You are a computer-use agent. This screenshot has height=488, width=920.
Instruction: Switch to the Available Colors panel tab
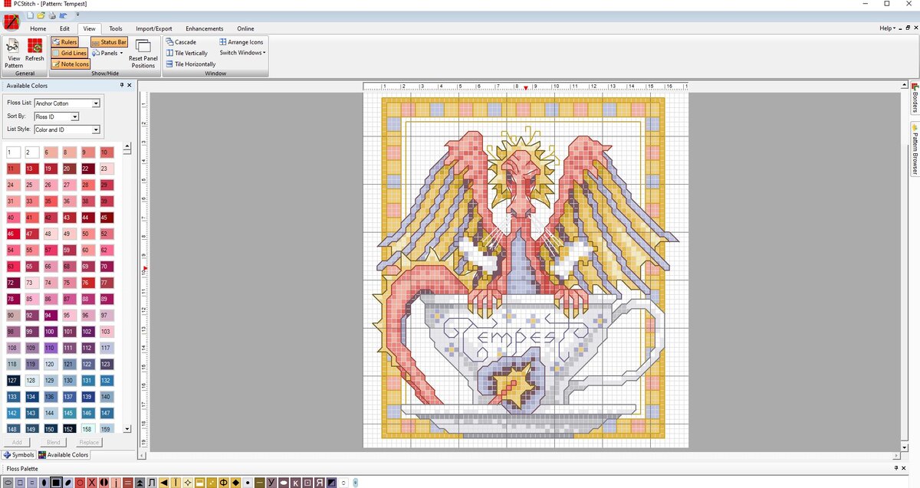pyautogui.click(x=64, y=455)
